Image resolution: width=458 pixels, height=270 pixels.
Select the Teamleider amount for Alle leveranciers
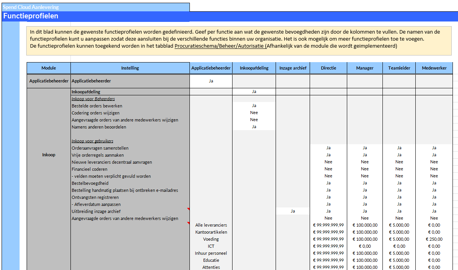pos(399,225)
